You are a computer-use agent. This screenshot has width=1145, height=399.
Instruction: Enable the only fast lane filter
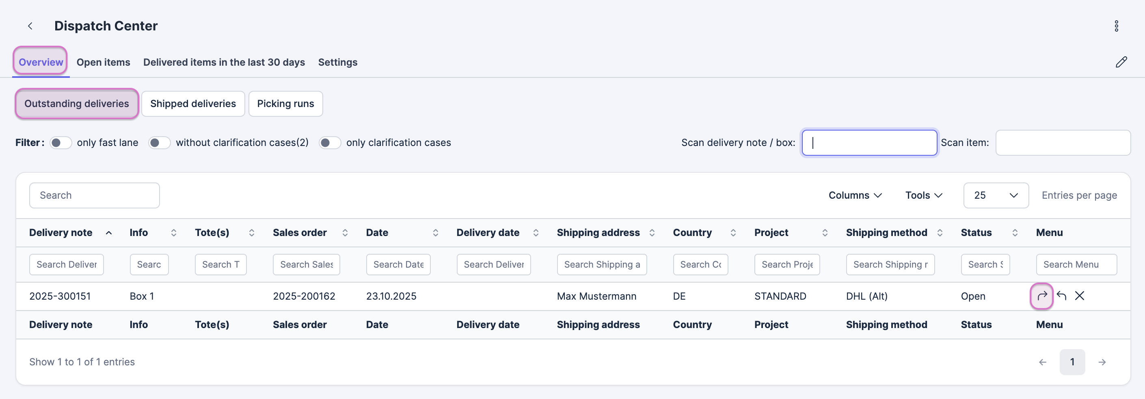(x=60, y=143)
